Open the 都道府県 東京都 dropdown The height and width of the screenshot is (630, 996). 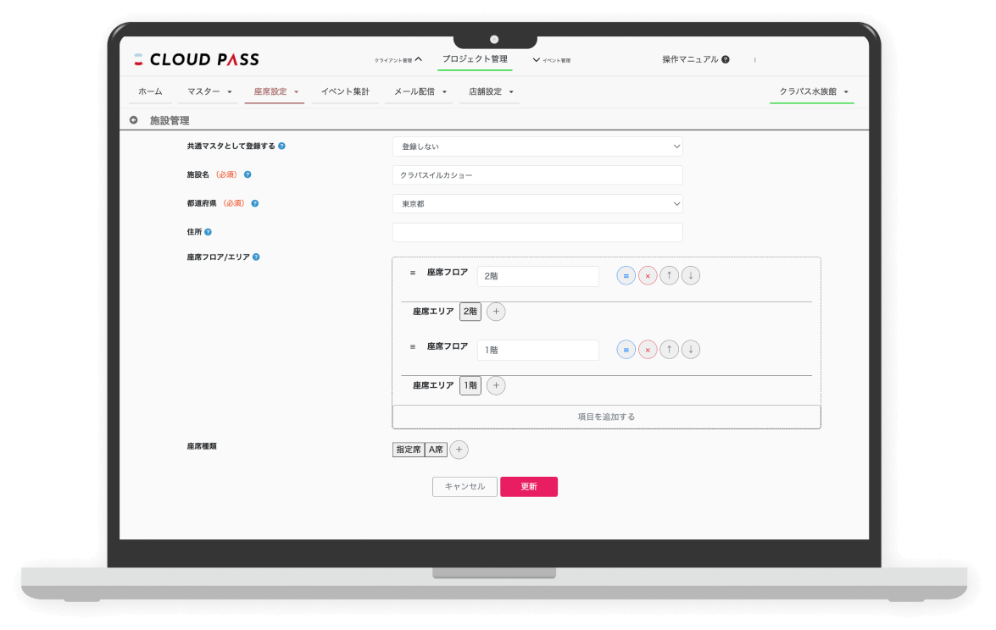[537, 204]
